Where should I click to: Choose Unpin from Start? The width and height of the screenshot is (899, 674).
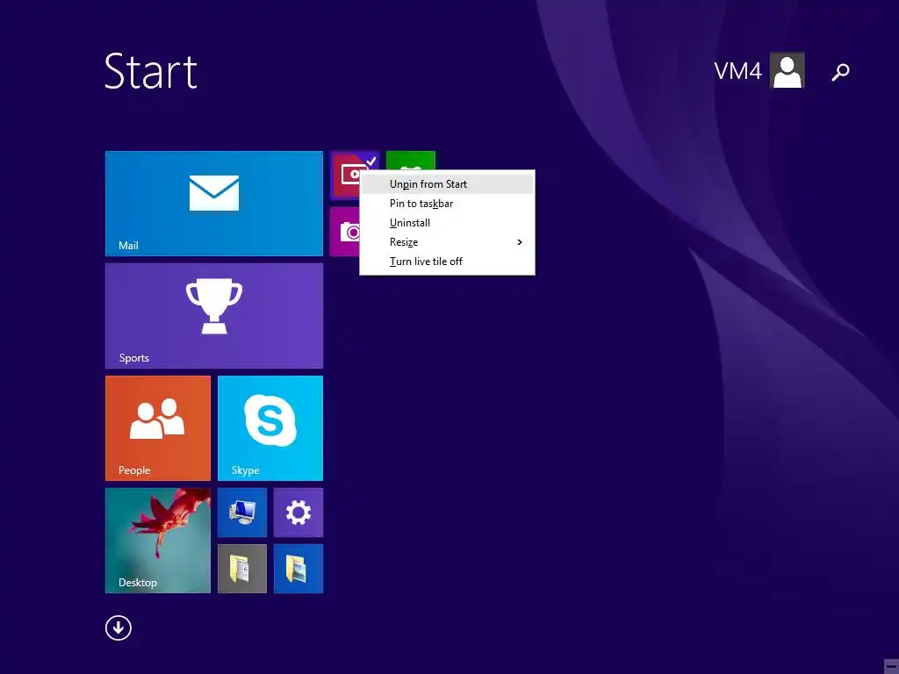(447, 184)
